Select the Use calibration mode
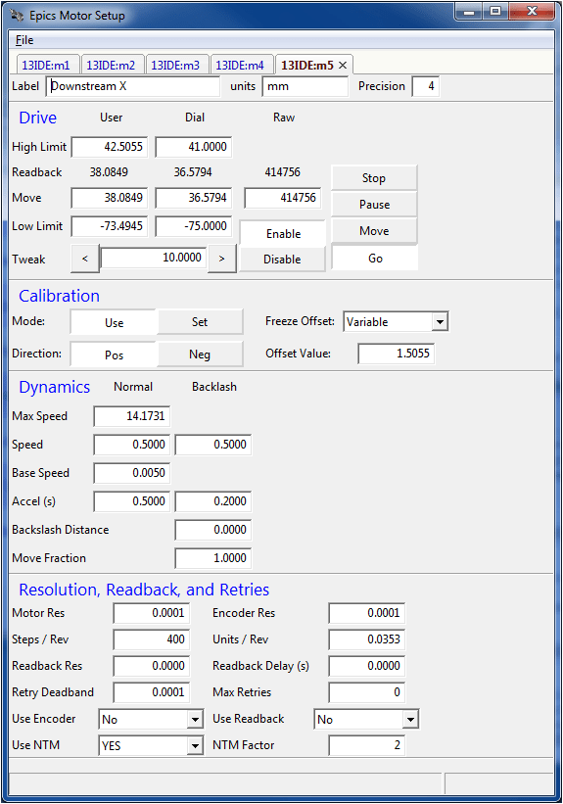The width and height of the screenshot is (563, 804). coord(114,322)
